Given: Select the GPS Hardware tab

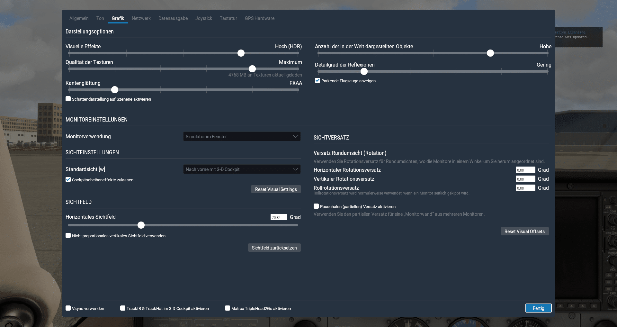Looking at the screenshot, I should pyautogui.click(x=259, y=18).
